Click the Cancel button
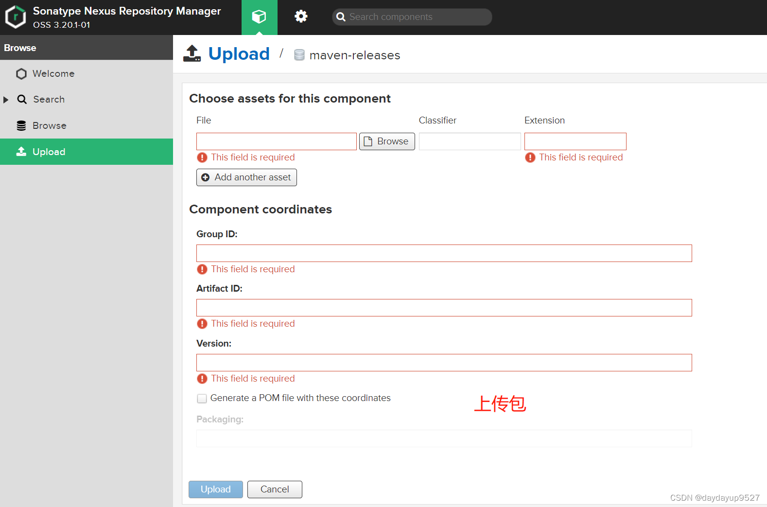 (x=275, y=490)
